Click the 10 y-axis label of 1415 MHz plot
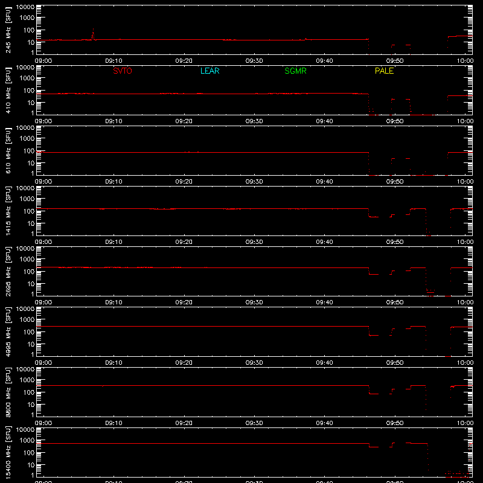 pyautogui.click(x=31, y=223)
